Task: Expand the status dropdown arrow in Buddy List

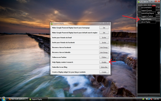Action: 159,8
